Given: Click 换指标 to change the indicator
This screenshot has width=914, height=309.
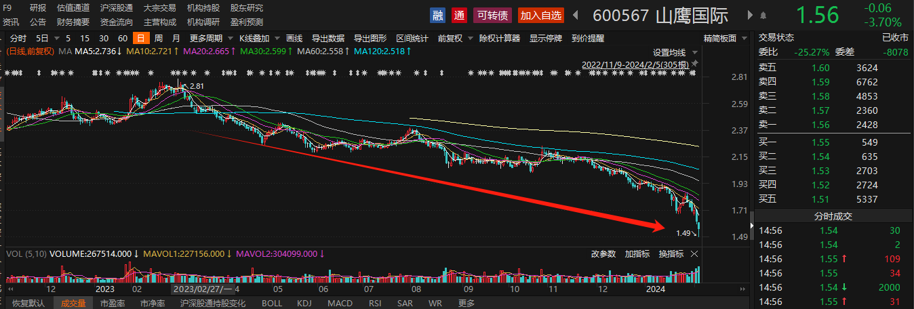Looking at the screenshot, I should coord(671,254).
